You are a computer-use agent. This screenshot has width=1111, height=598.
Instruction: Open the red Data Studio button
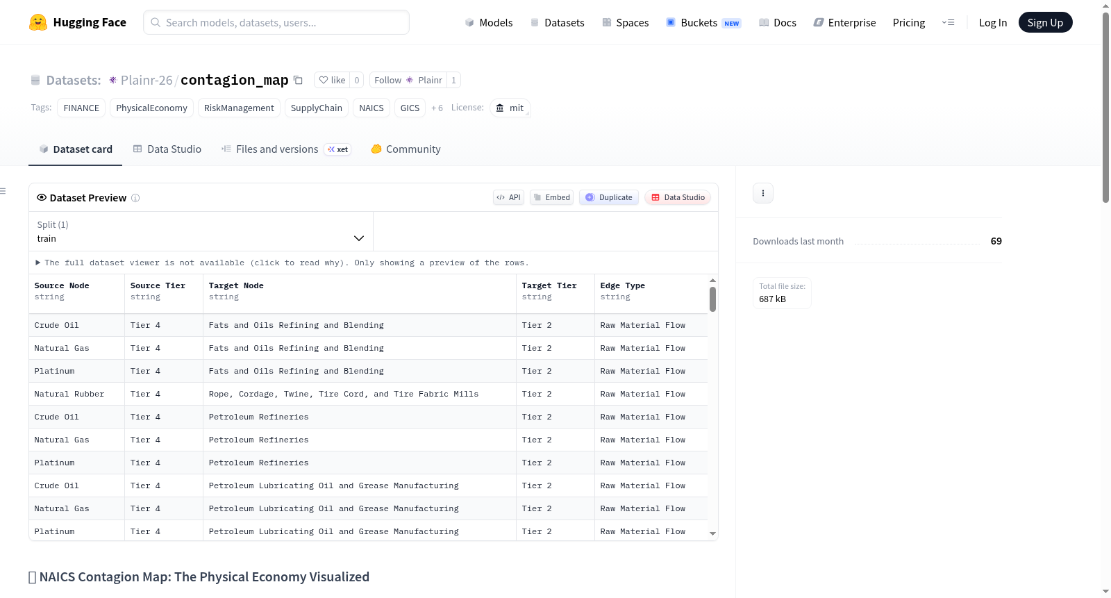tap(678, 197)
